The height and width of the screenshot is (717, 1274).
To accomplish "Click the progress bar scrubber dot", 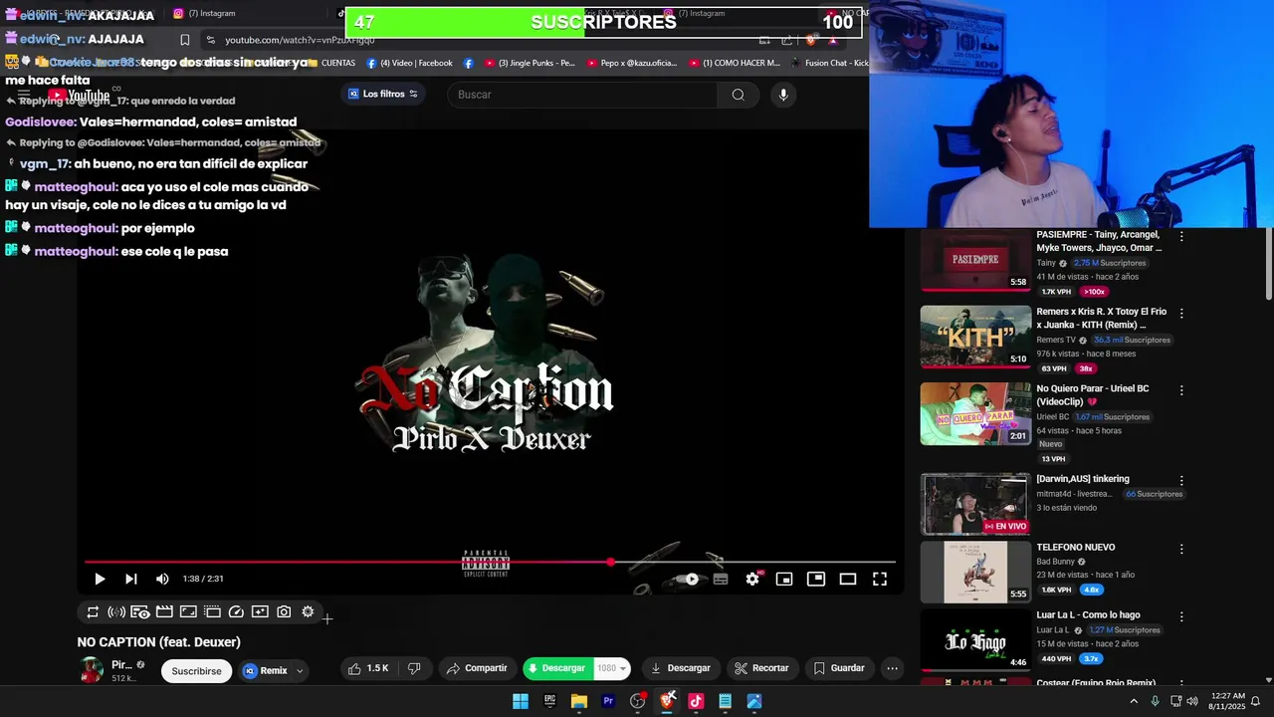I will click(610, 562).
